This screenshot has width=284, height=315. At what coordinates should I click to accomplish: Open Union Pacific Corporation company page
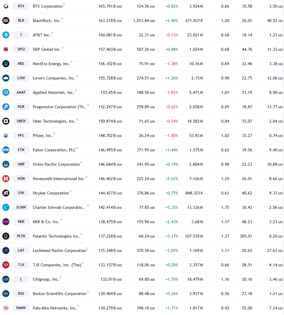pos(56,164)
